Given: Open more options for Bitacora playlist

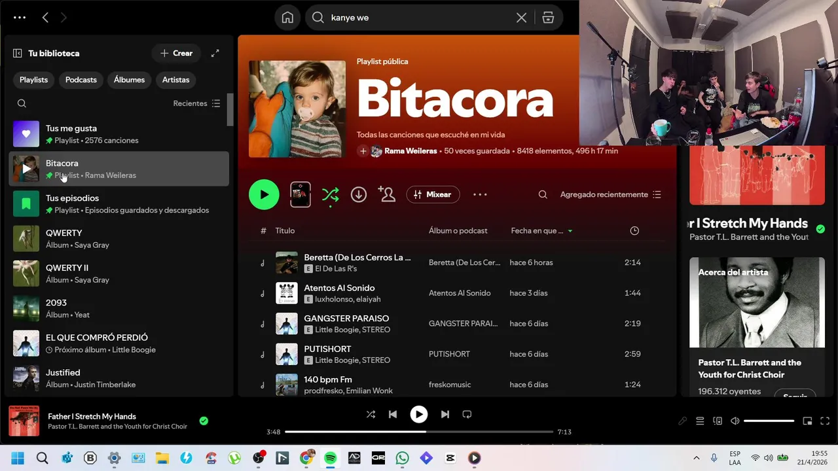Looking at the screenshot, I should tap(480, 194).
